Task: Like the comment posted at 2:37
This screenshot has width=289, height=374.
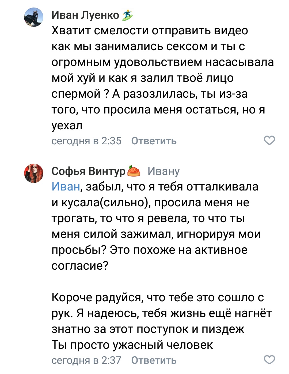Action: (x=269, y=360)
